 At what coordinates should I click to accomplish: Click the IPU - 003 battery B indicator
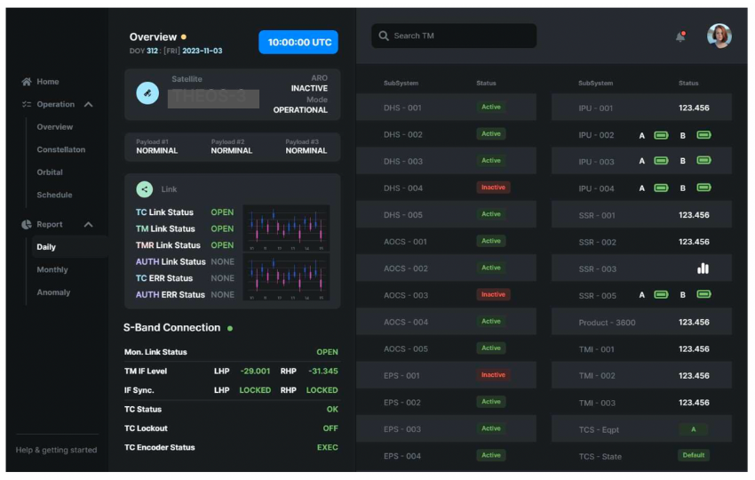click(703, 161)
